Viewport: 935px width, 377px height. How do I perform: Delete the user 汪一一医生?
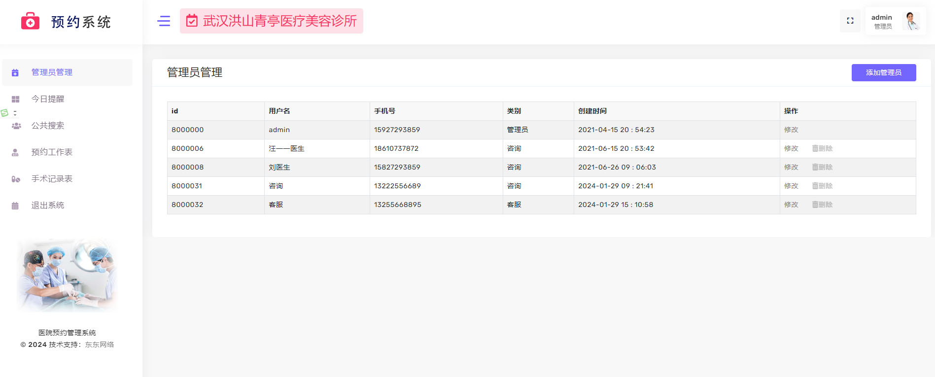coord(822,148)
